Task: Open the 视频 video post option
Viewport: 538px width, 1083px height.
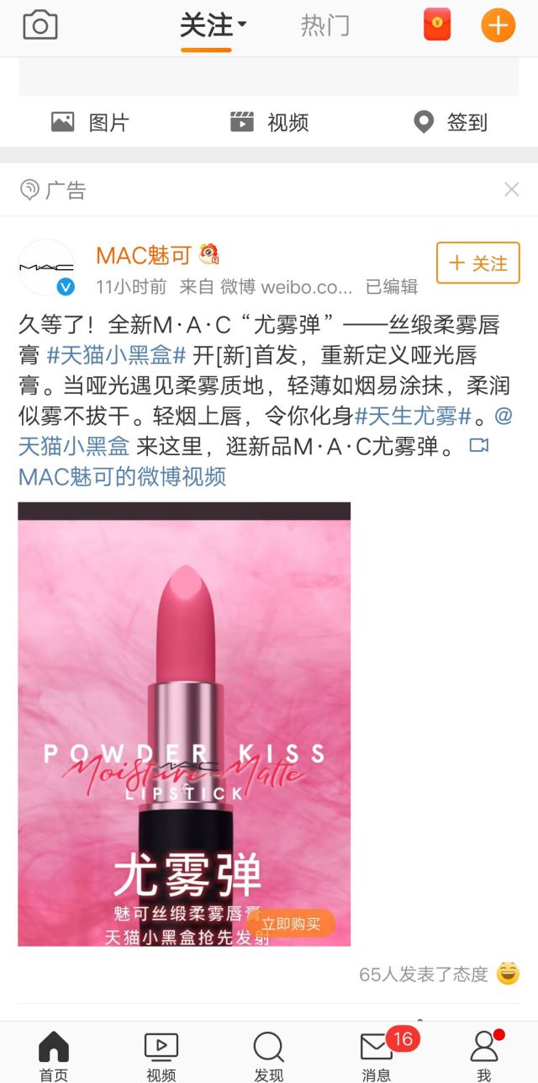Action: (270, 122)
